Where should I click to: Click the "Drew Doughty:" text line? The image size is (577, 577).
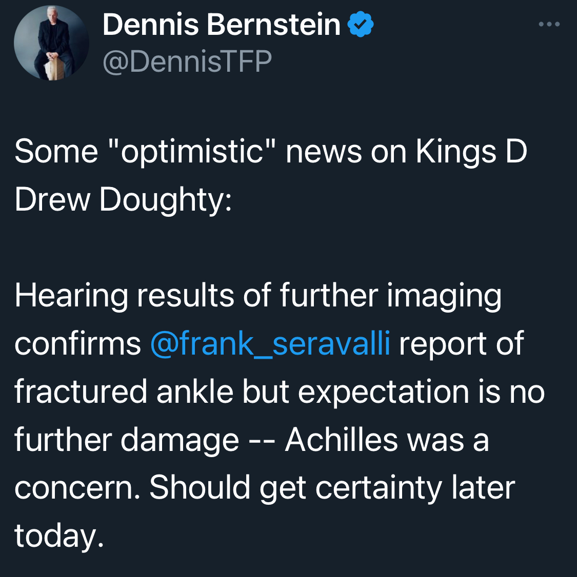(124, 200)
